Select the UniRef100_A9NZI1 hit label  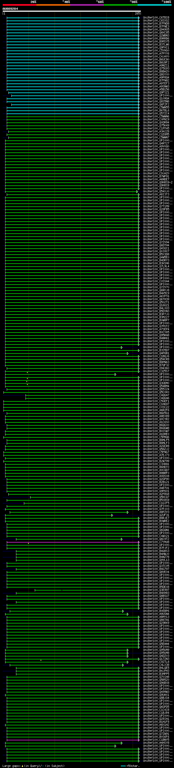coord(156,66)
